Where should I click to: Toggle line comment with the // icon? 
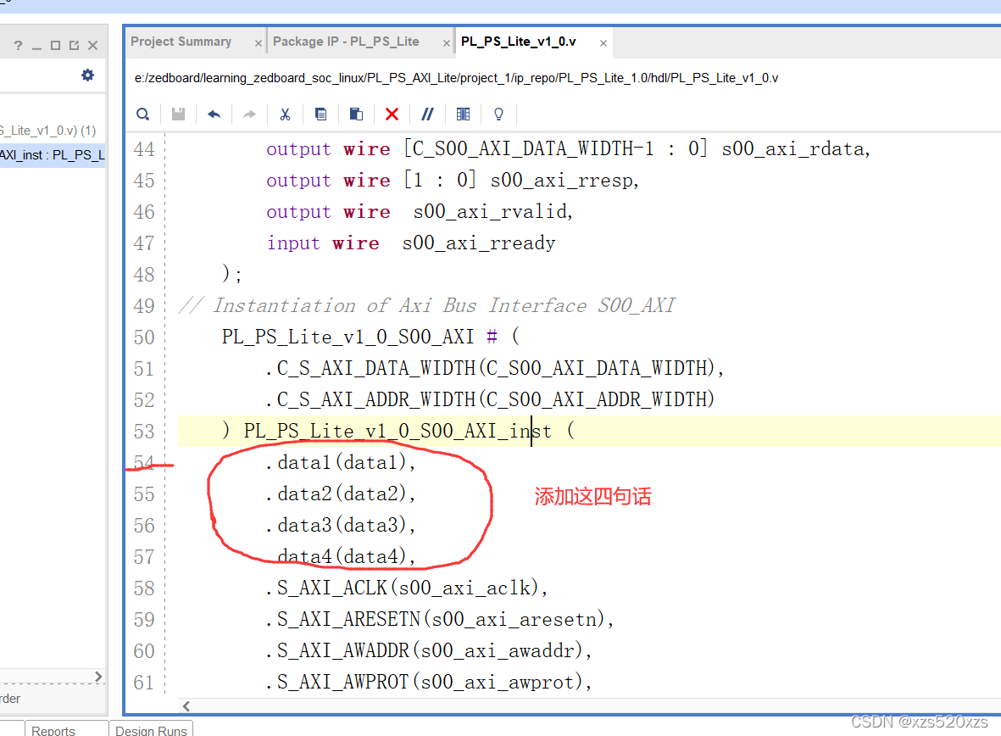427,114
